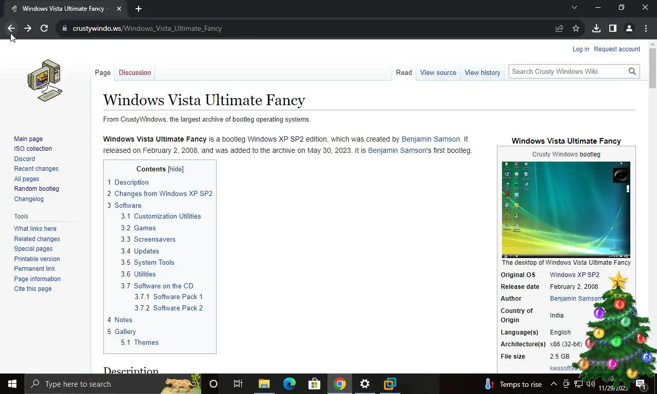Open Benjamin Samson link in first sentence
657x394 pixels.
[431, 140]
